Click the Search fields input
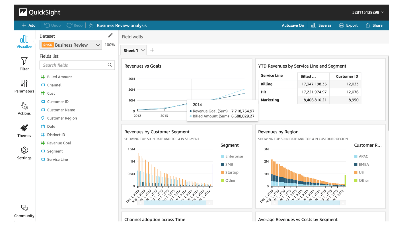403x226 pixels. coord(77,65)
